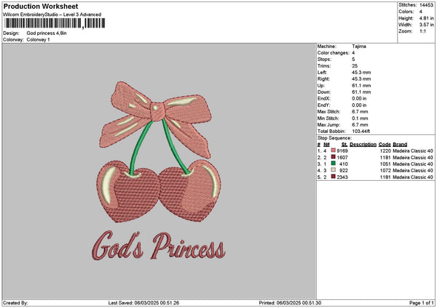Click "Madeira Classic 40" in stop row 3
Viewport: 437px width, 308px height.
point(413,164)
